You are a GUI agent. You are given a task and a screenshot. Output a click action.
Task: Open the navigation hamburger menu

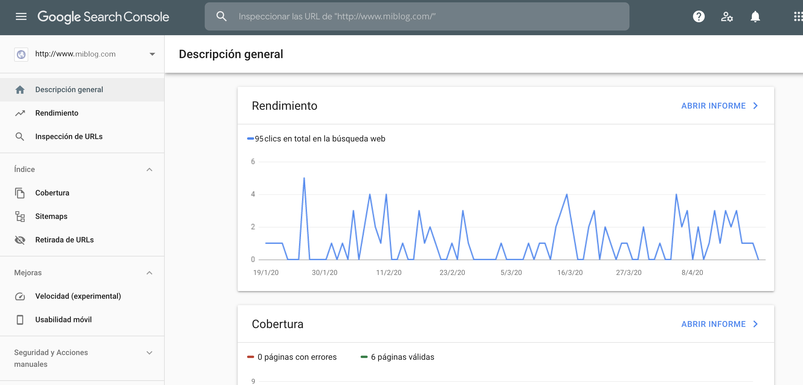[x=21, y=16]
